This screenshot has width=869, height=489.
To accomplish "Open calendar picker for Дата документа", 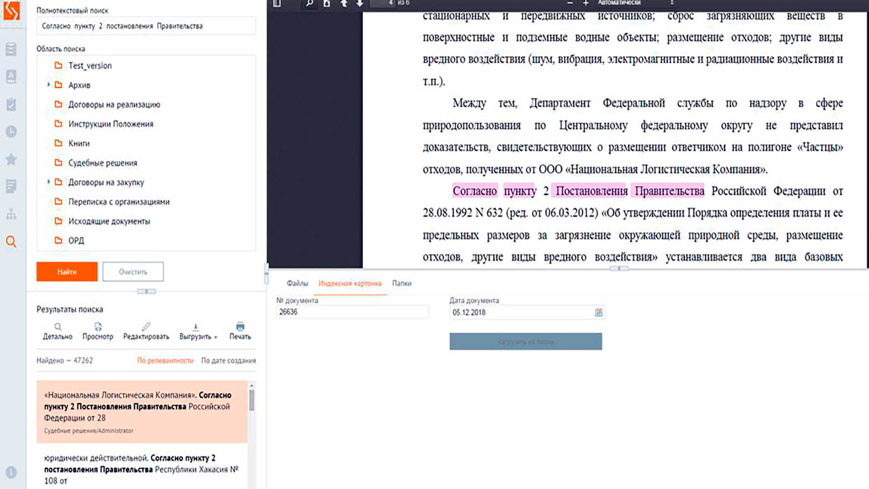I will pyautogui.click(x=599, y=312).
